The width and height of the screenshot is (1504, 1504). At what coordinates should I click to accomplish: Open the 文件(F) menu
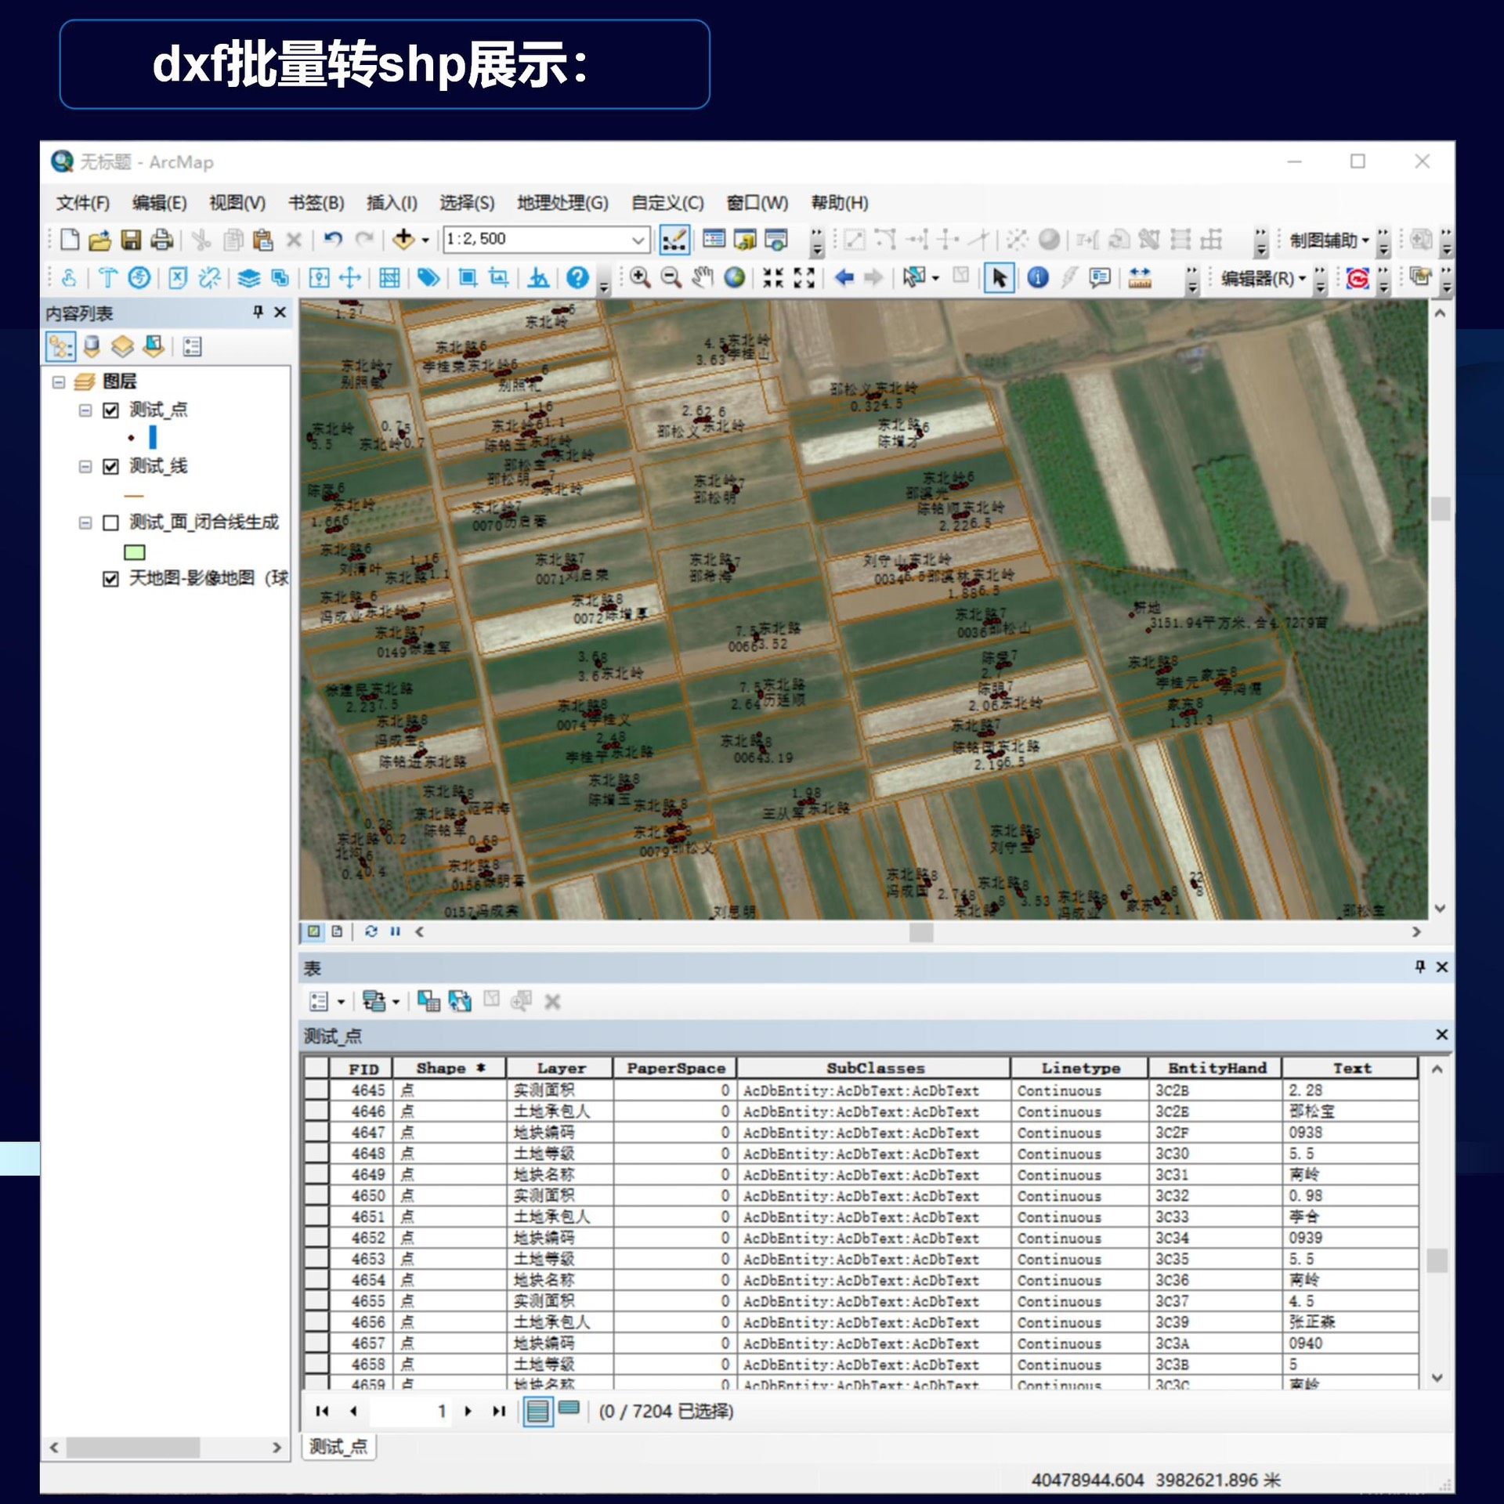point(82,203)
